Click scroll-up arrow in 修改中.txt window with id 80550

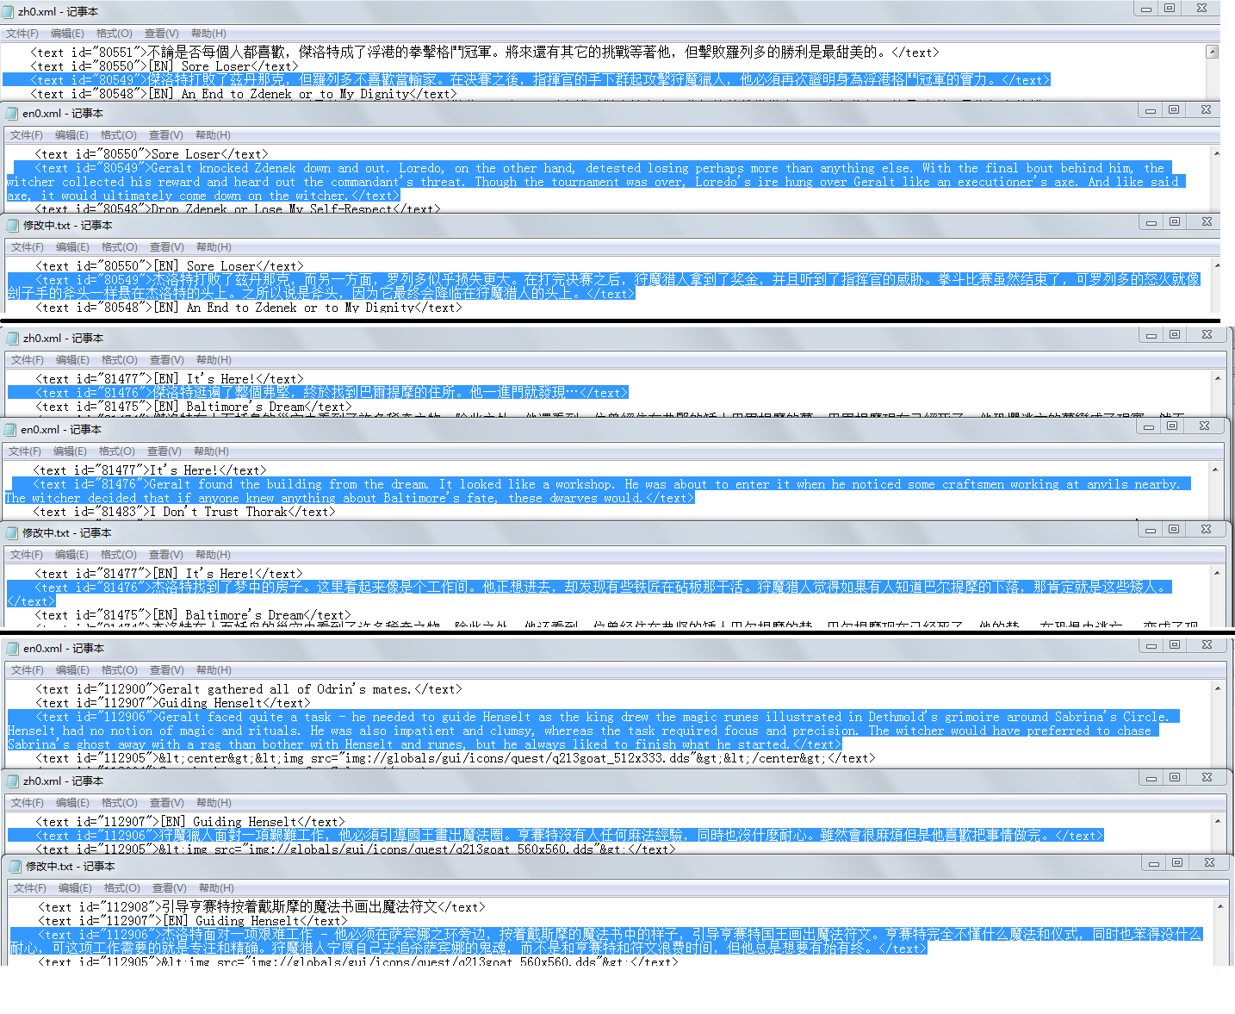click(1217, 265)
